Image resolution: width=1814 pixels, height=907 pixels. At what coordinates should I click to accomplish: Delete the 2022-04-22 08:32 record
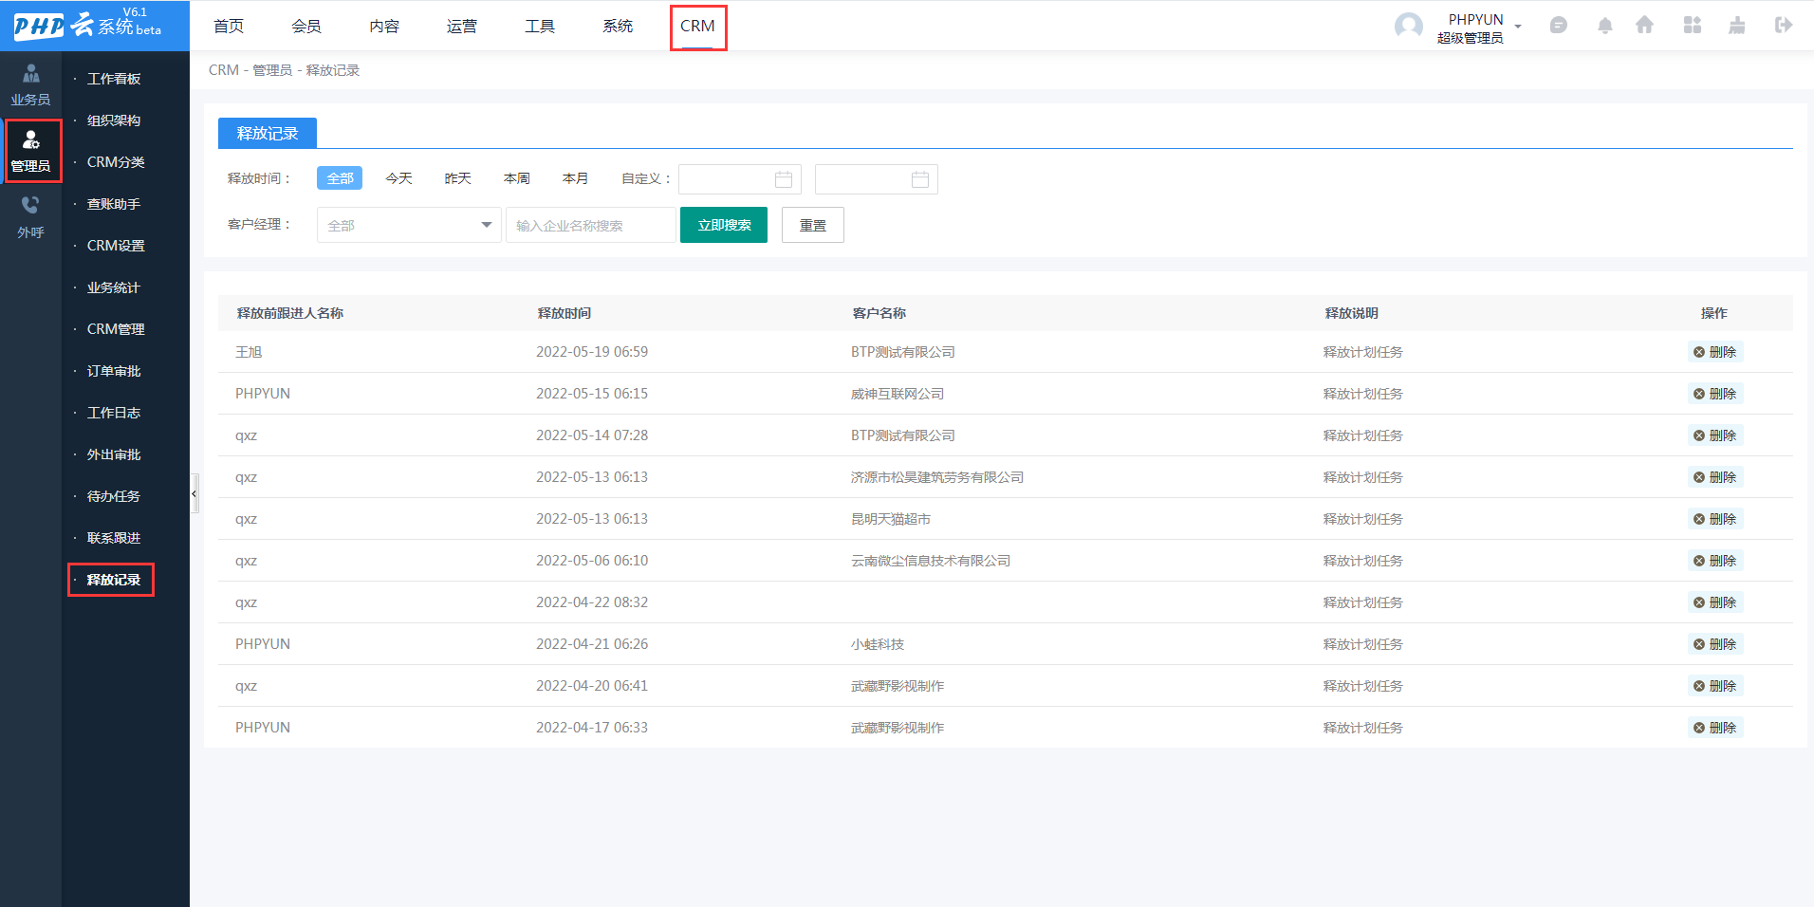(x=1715, y=602)
